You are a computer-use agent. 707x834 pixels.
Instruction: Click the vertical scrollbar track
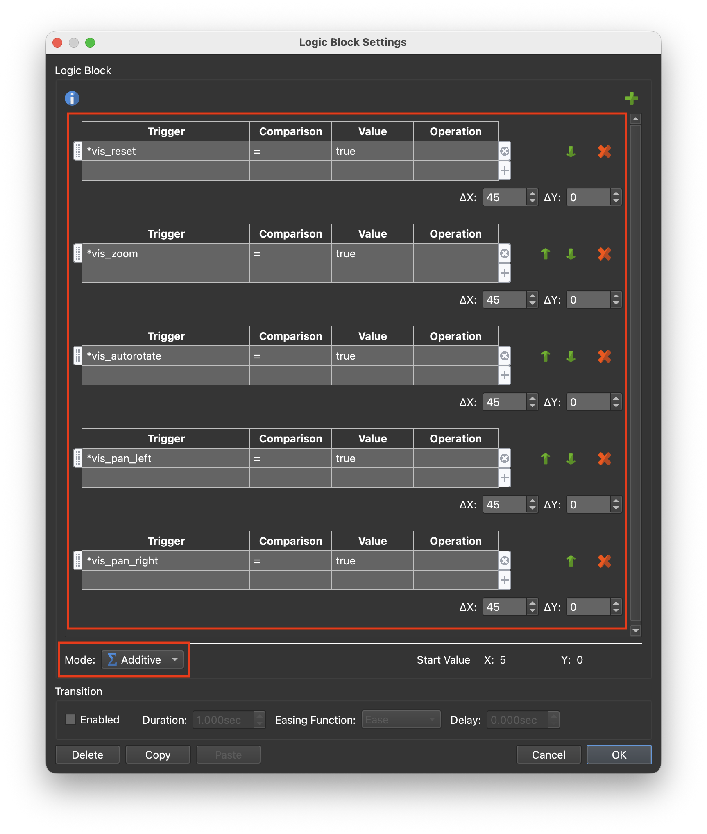636,373
